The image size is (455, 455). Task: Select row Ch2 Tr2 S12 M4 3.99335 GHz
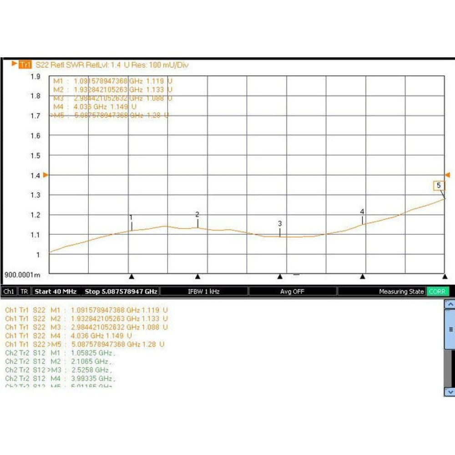[x=60, y=379]
